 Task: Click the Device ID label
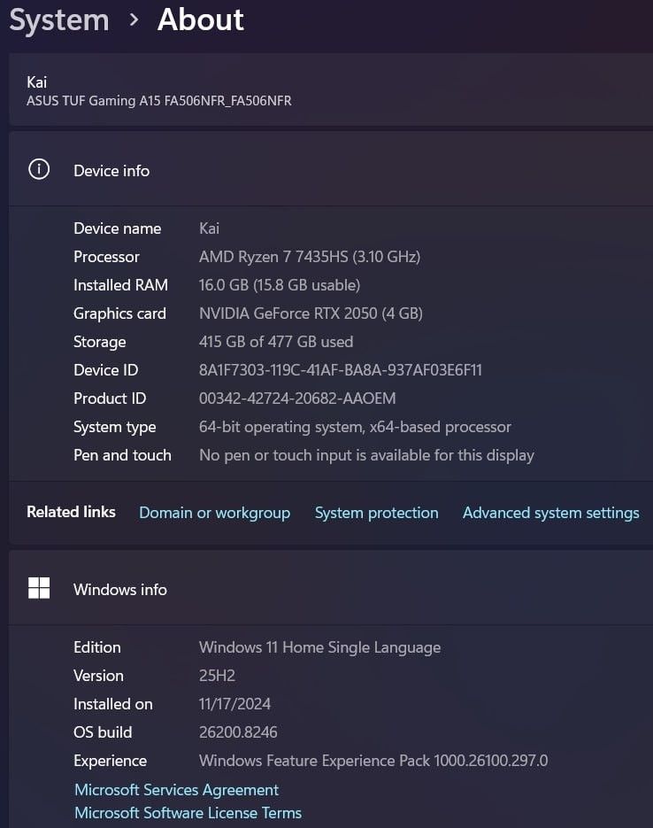pyautogui.click(x=106, y=370)
